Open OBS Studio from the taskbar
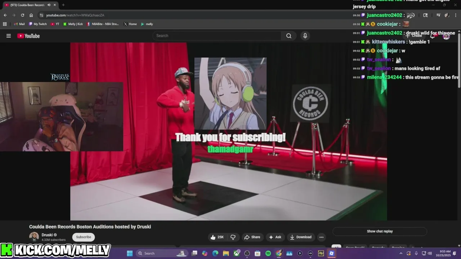This screenshot has width=461, height=259. click(247, 253)
